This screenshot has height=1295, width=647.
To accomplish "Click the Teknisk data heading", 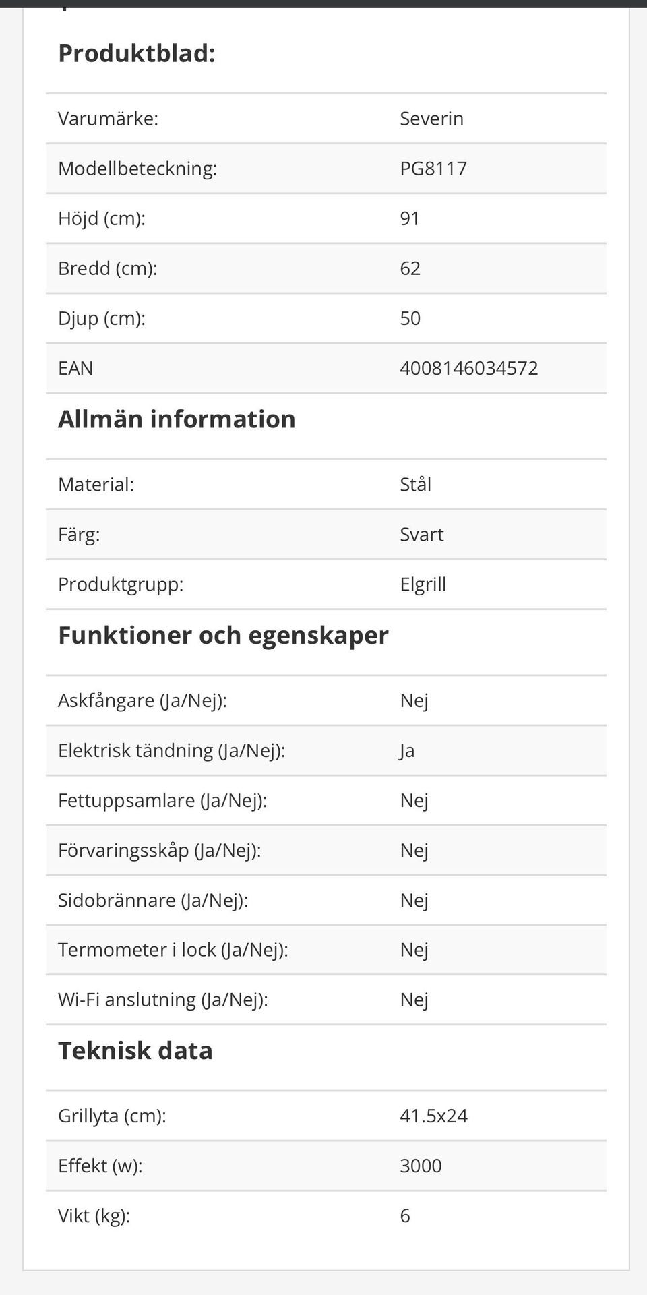I will [135, 1050].
